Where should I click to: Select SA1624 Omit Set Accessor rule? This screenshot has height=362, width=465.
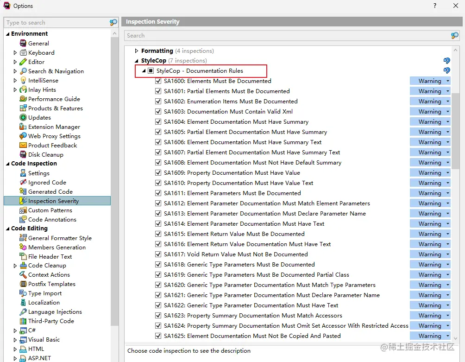pos(286,325)
